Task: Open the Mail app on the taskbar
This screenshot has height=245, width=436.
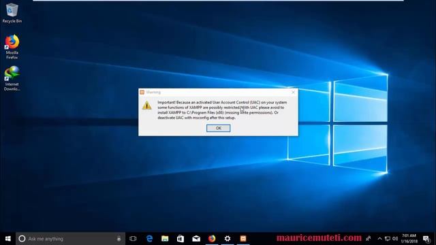Action: click(x=196, y=239)
